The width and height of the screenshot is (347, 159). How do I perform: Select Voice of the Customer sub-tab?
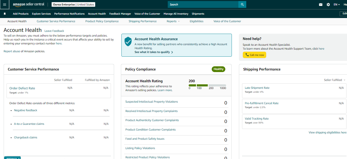[227, 21]
